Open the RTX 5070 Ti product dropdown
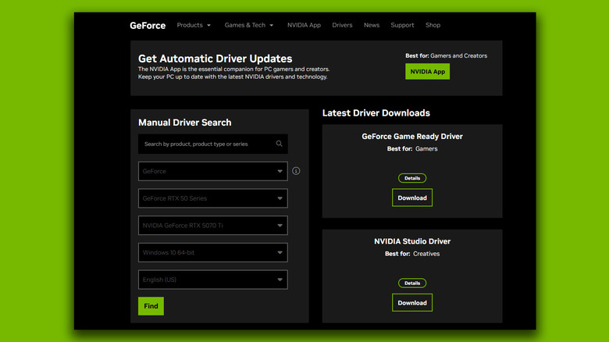Viewport: 609px width, 342px height. [213, 226]
